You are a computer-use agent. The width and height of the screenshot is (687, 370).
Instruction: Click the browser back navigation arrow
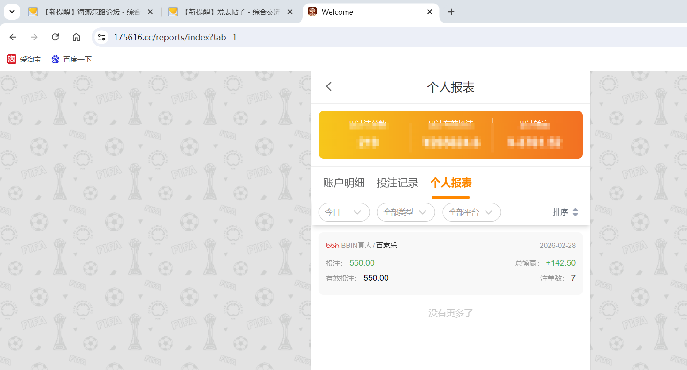(x=13, y=37)
